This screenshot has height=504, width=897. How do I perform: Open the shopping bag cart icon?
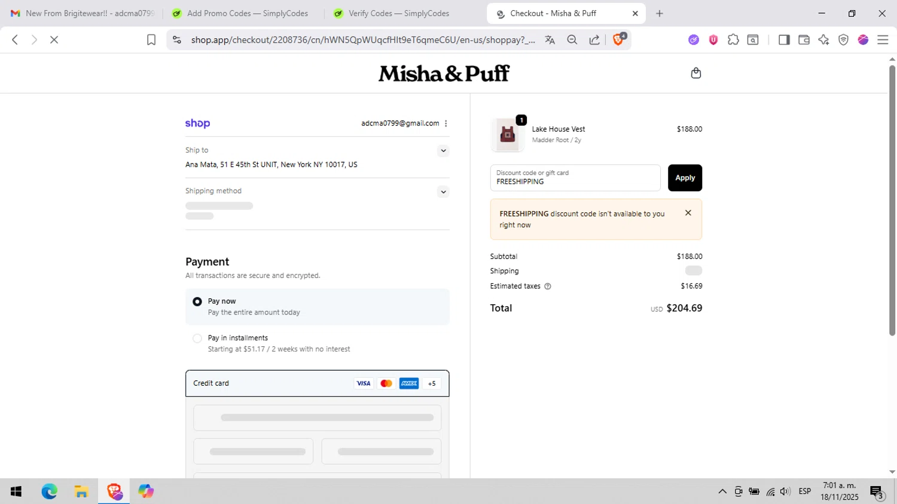point(695,73)
